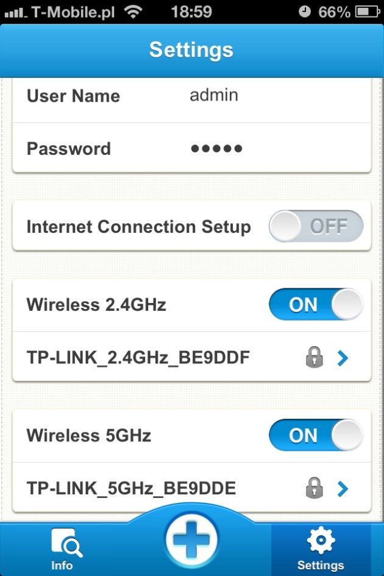Tap lock icon for TP-LINK_5GHz_BE9DDE
The width and height of the screenshot is (384, 576).
pyautogui.click(x=314, y=488)
